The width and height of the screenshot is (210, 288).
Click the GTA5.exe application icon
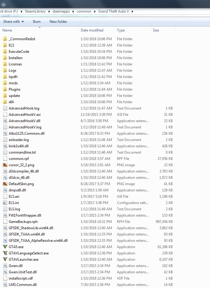5,247
